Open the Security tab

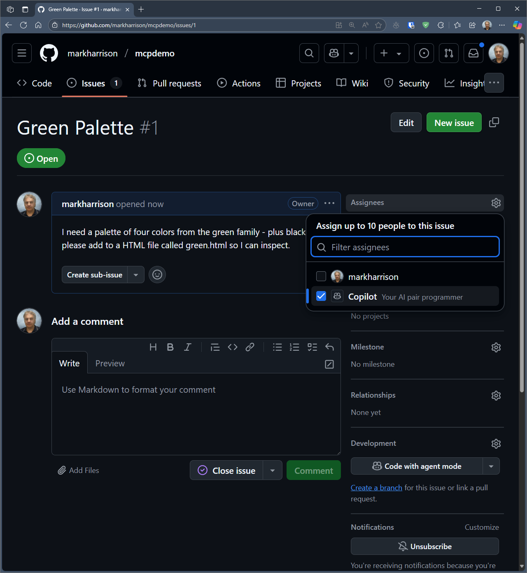click(x=406, y=83)
